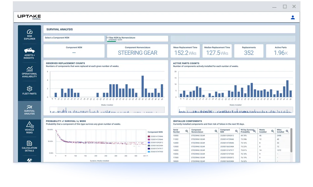Maximize the application window
313x187 pixels.
pos(285,7)
